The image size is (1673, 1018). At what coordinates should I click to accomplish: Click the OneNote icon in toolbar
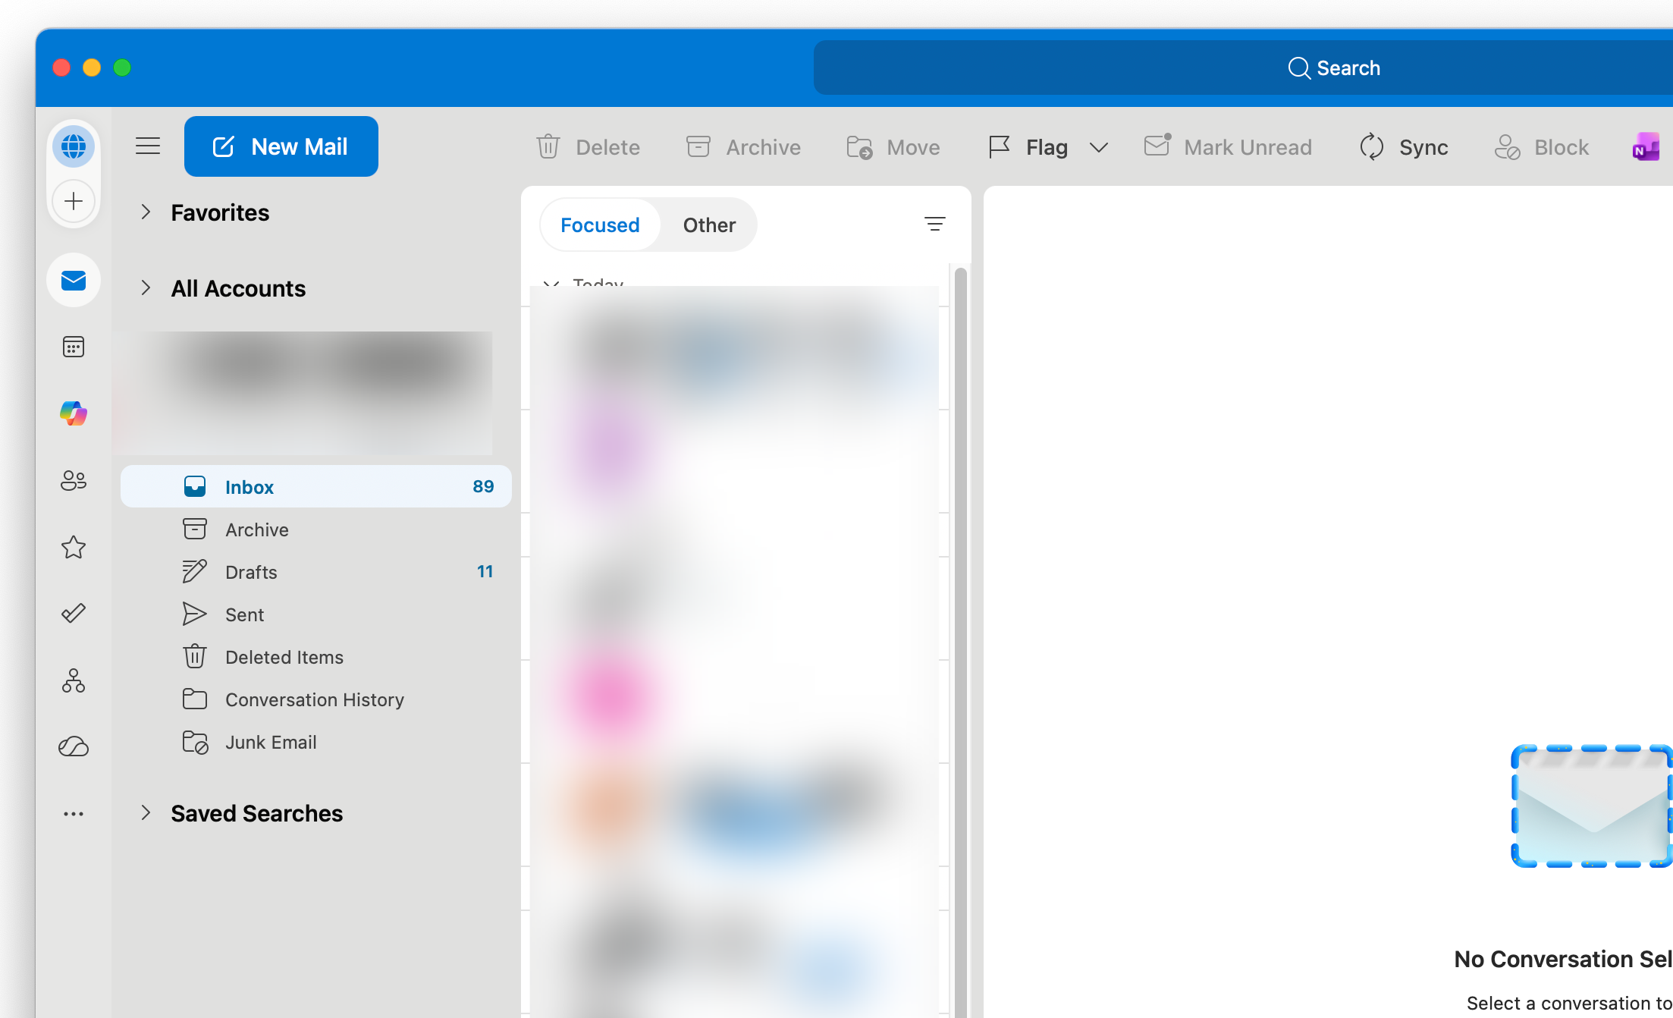click(x=1645, y=147)
